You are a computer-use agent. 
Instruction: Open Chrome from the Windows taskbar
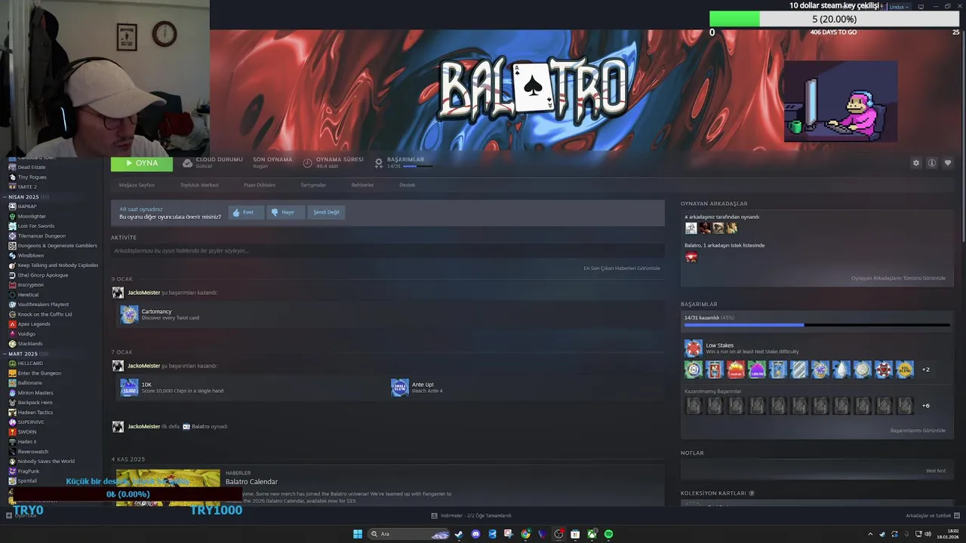(x=525, y=534)
